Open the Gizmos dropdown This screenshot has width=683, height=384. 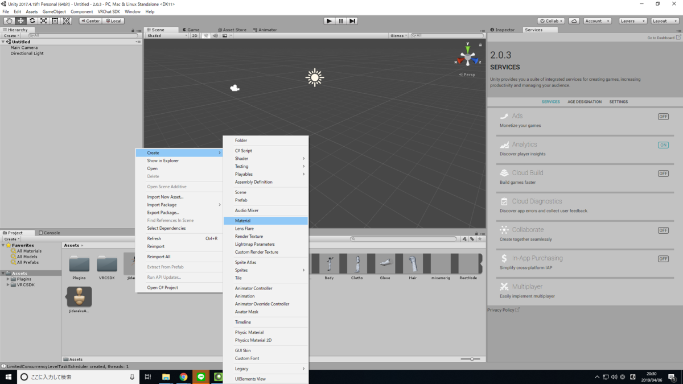click(x=398, y=36)
